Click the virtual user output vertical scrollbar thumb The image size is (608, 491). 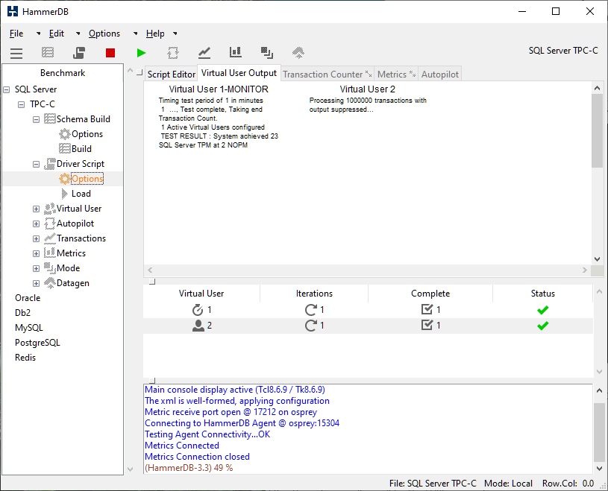(597, 131)
